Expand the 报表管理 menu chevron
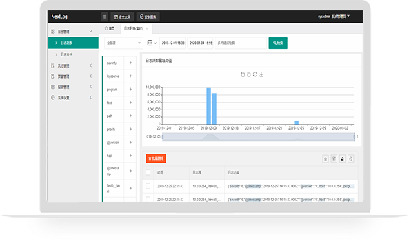409x248 pixels. 91,87
